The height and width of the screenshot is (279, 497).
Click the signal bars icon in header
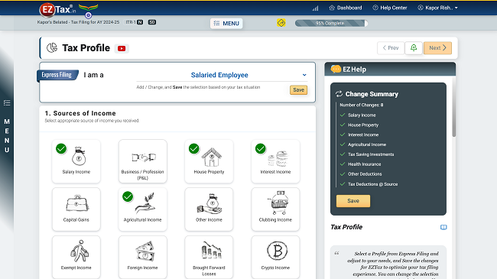315,8
